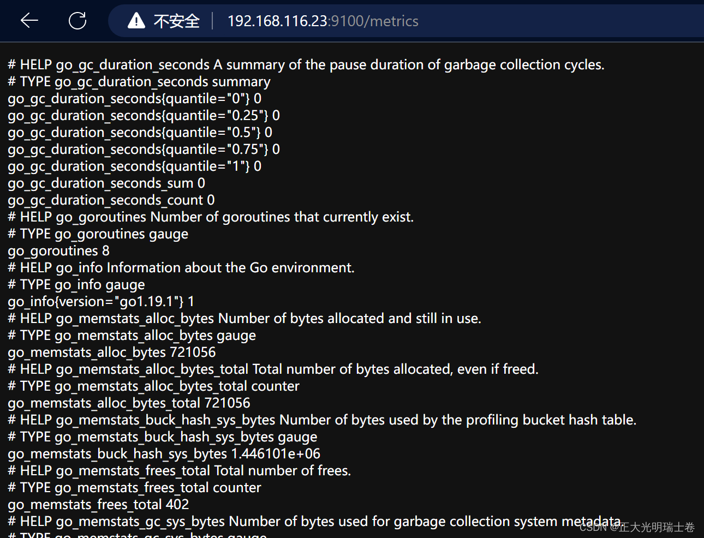704x538 pixels.
Task: Click the address bar URL area
Action: point(323,21)
